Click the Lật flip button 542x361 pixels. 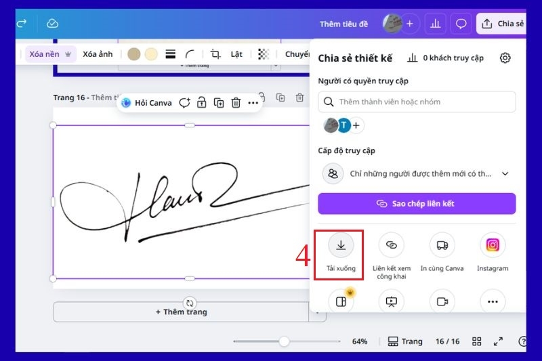tap(236, 54)
